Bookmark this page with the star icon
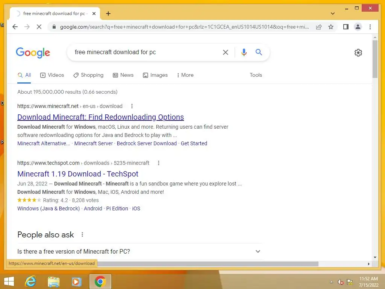The image size is (385, 289). pos(331,27)
